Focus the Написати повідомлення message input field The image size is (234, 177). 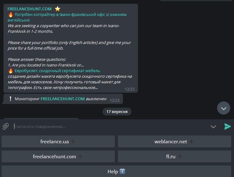(x=109, y=126)
